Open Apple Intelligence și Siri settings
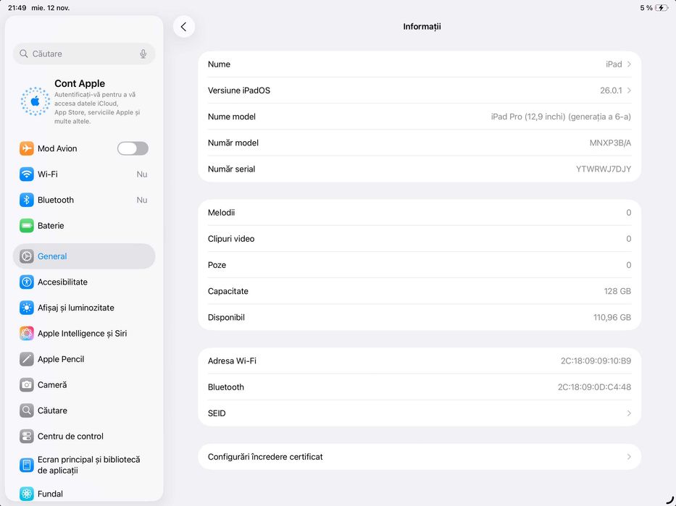 (x=84, y=333)
